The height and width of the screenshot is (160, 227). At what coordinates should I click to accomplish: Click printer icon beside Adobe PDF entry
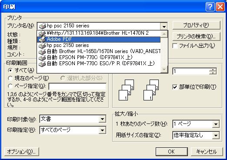coord(42,39)
